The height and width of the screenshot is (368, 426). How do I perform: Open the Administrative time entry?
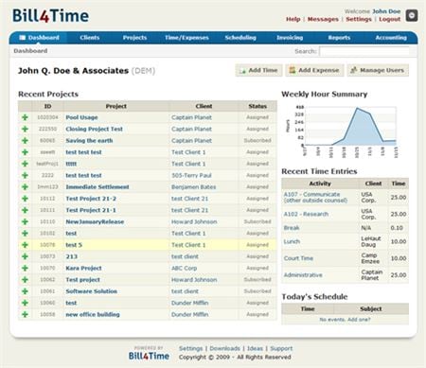[303, 275]
